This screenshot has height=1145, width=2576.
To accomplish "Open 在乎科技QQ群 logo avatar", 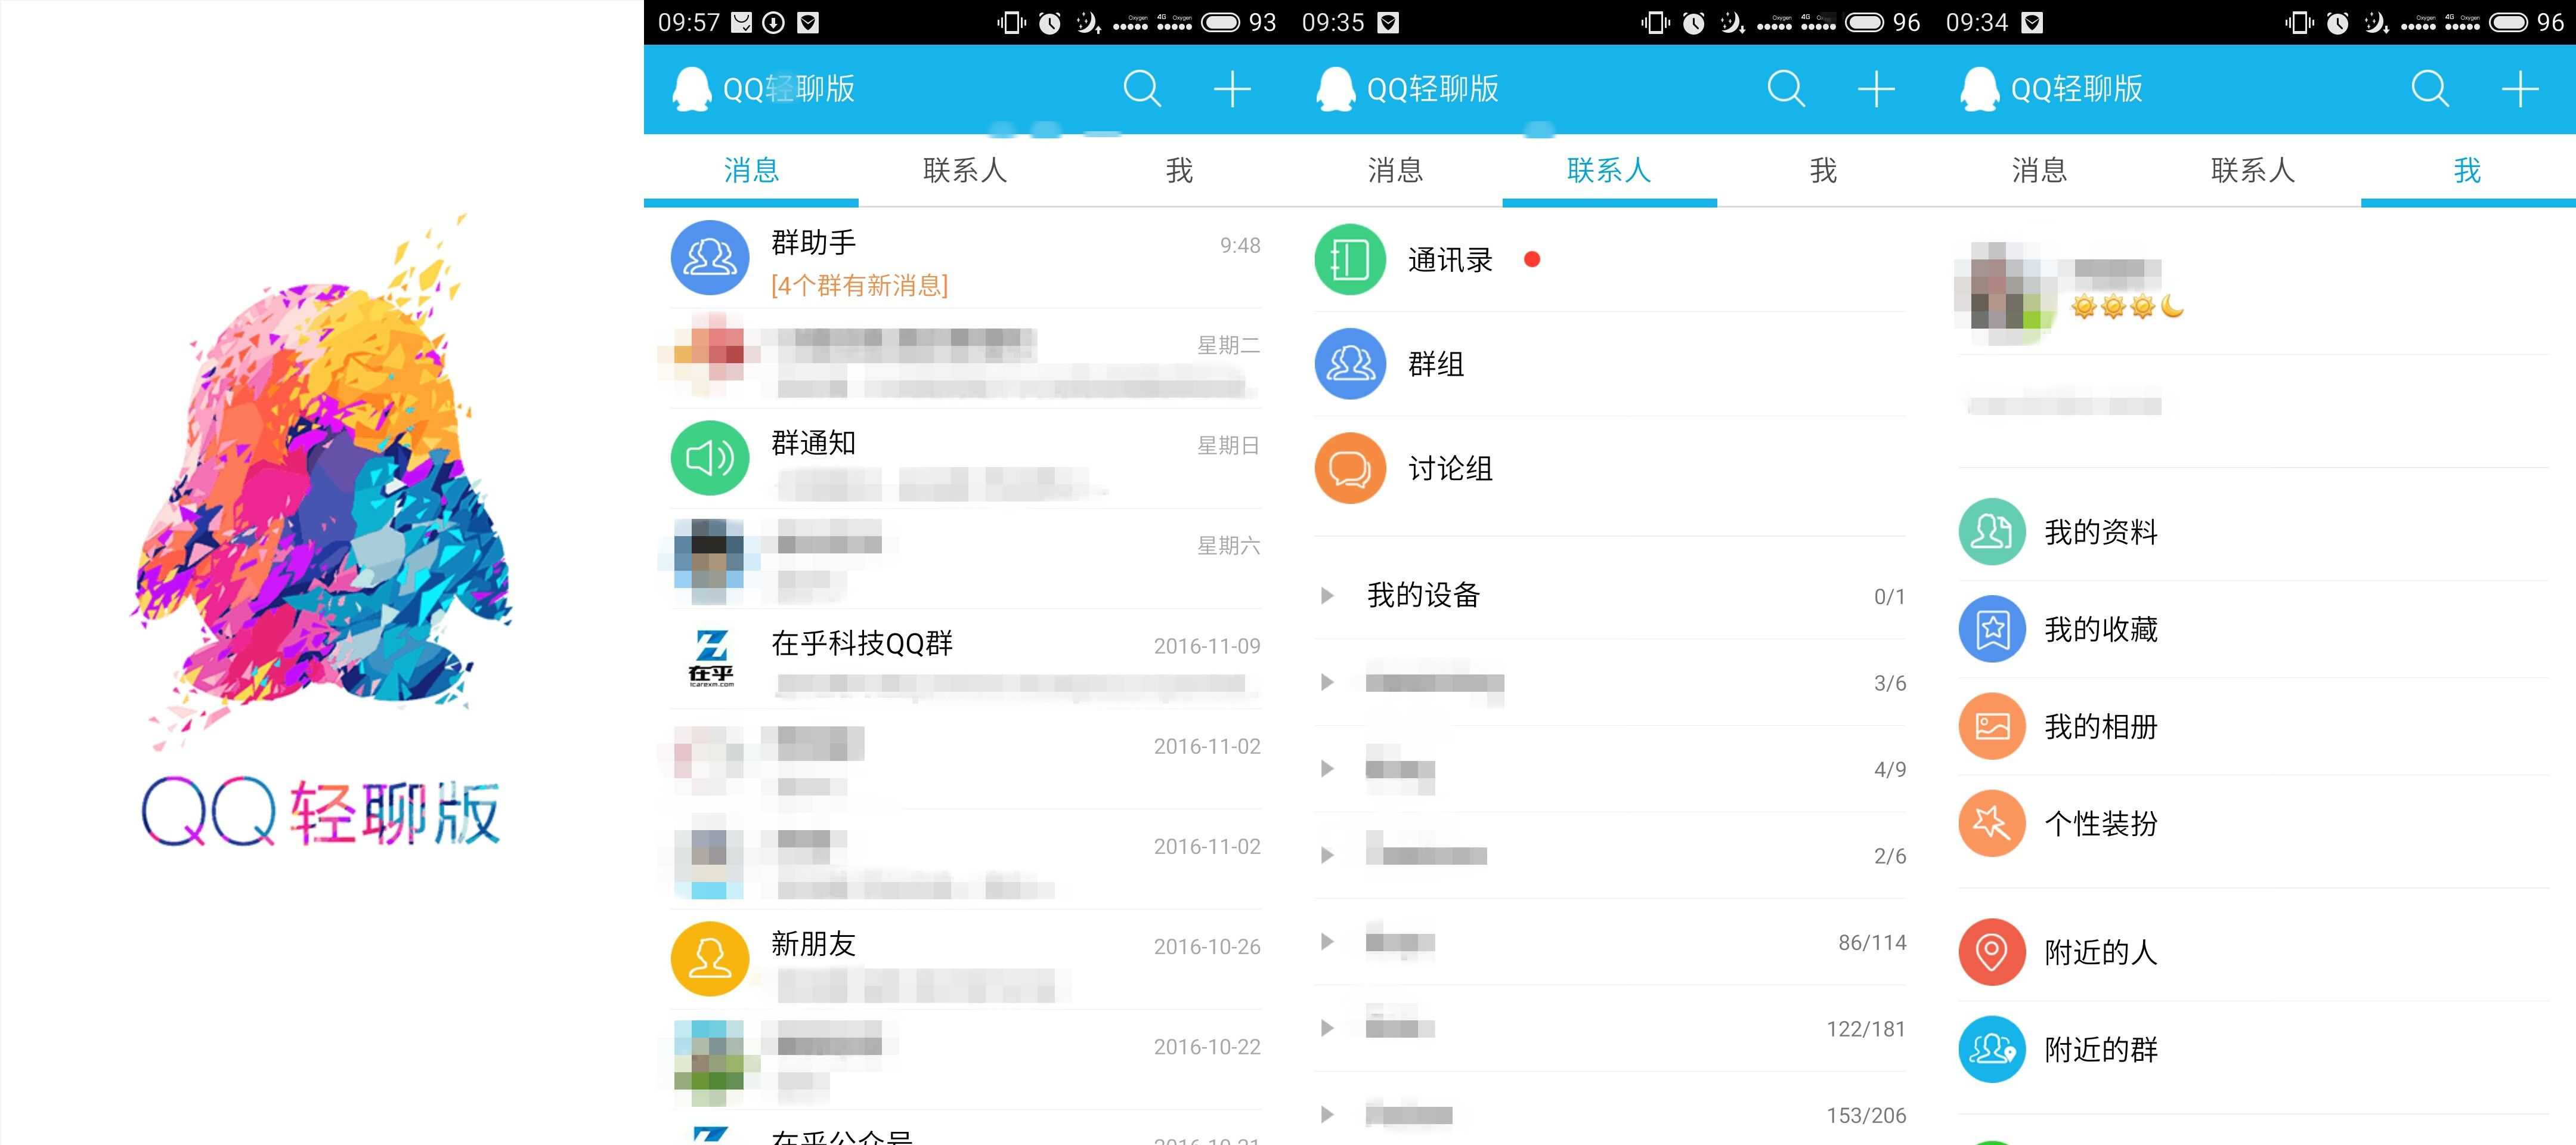I will click(711, 658).
